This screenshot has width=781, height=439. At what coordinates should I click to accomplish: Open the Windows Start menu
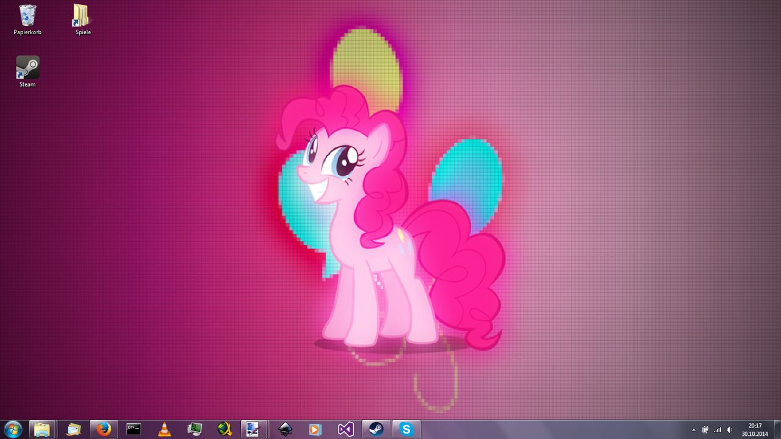point(12,429)
